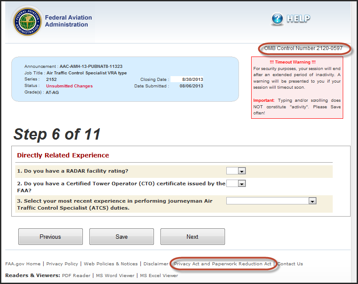
Task: Open the Privacy Policy footer link
Action: [62, 264]
